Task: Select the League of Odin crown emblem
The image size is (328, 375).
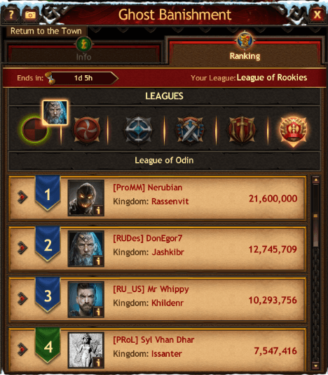Action: [x=294, y=131]
